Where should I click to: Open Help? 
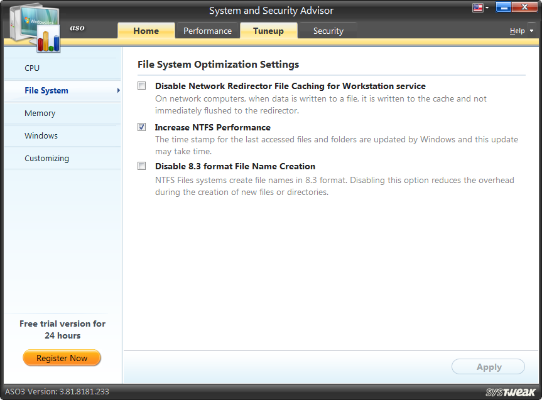click(518, 30)
